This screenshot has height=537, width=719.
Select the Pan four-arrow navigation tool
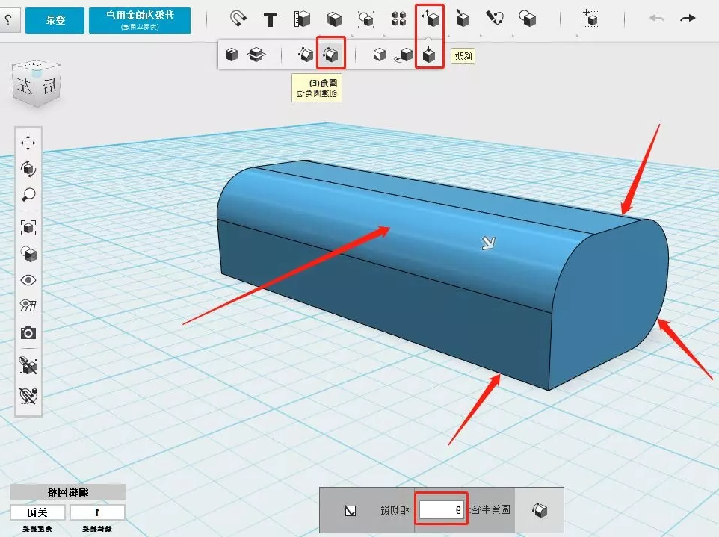28,143
